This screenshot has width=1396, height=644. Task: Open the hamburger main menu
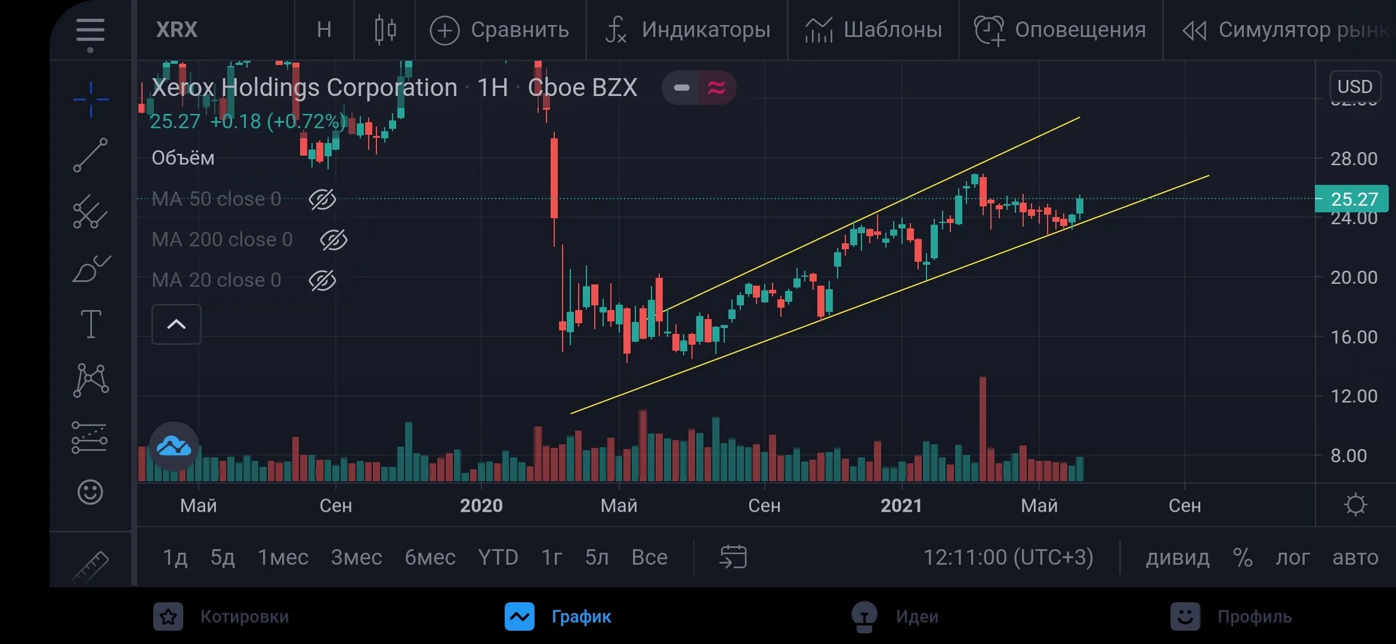[90, 31]
